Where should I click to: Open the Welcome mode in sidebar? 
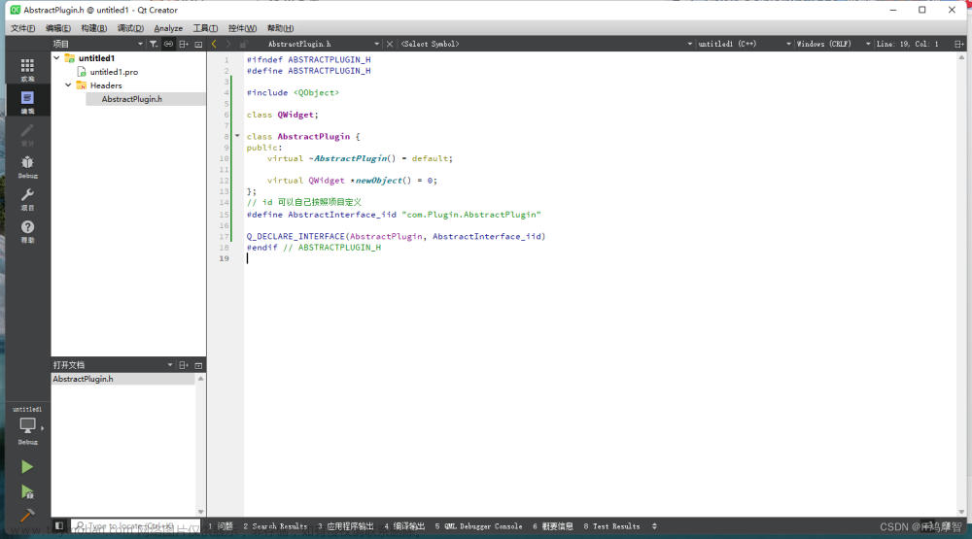[x=27, y=69]
